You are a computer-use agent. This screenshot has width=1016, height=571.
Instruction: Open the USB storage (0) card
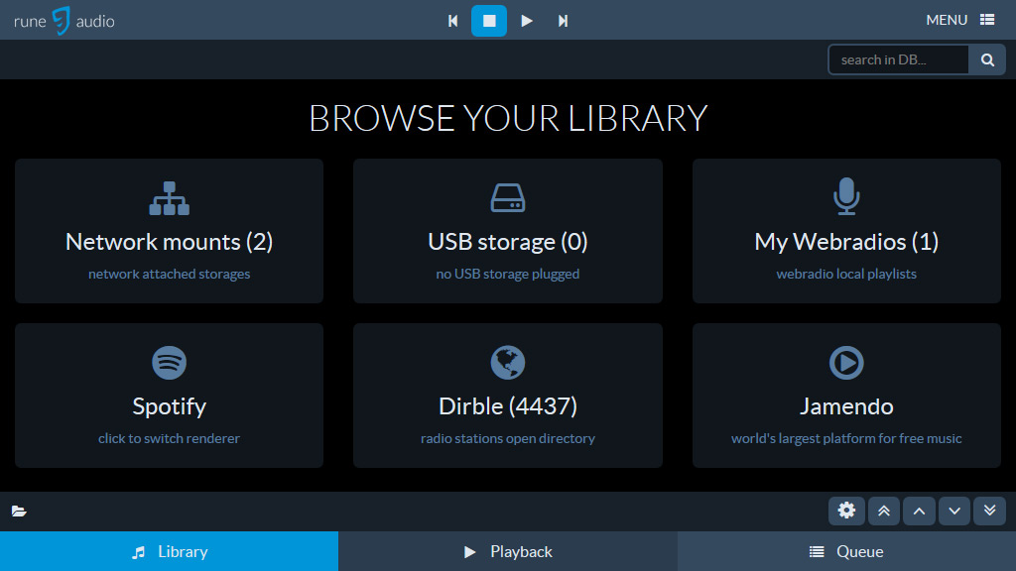(x=508, y=231)
